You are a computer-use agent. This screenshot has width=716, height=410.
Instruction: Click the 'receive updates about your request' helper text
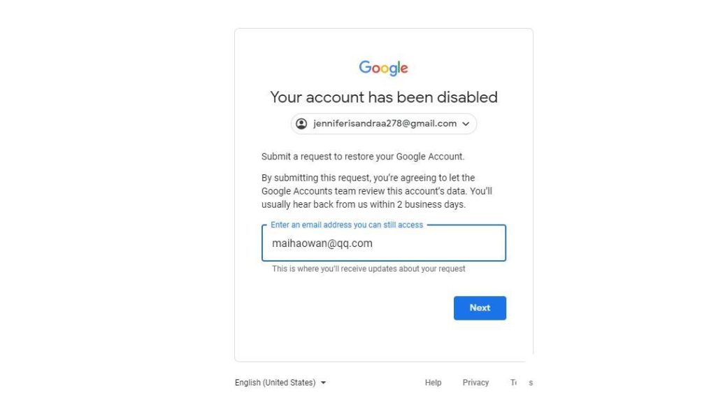pos(368,269)
